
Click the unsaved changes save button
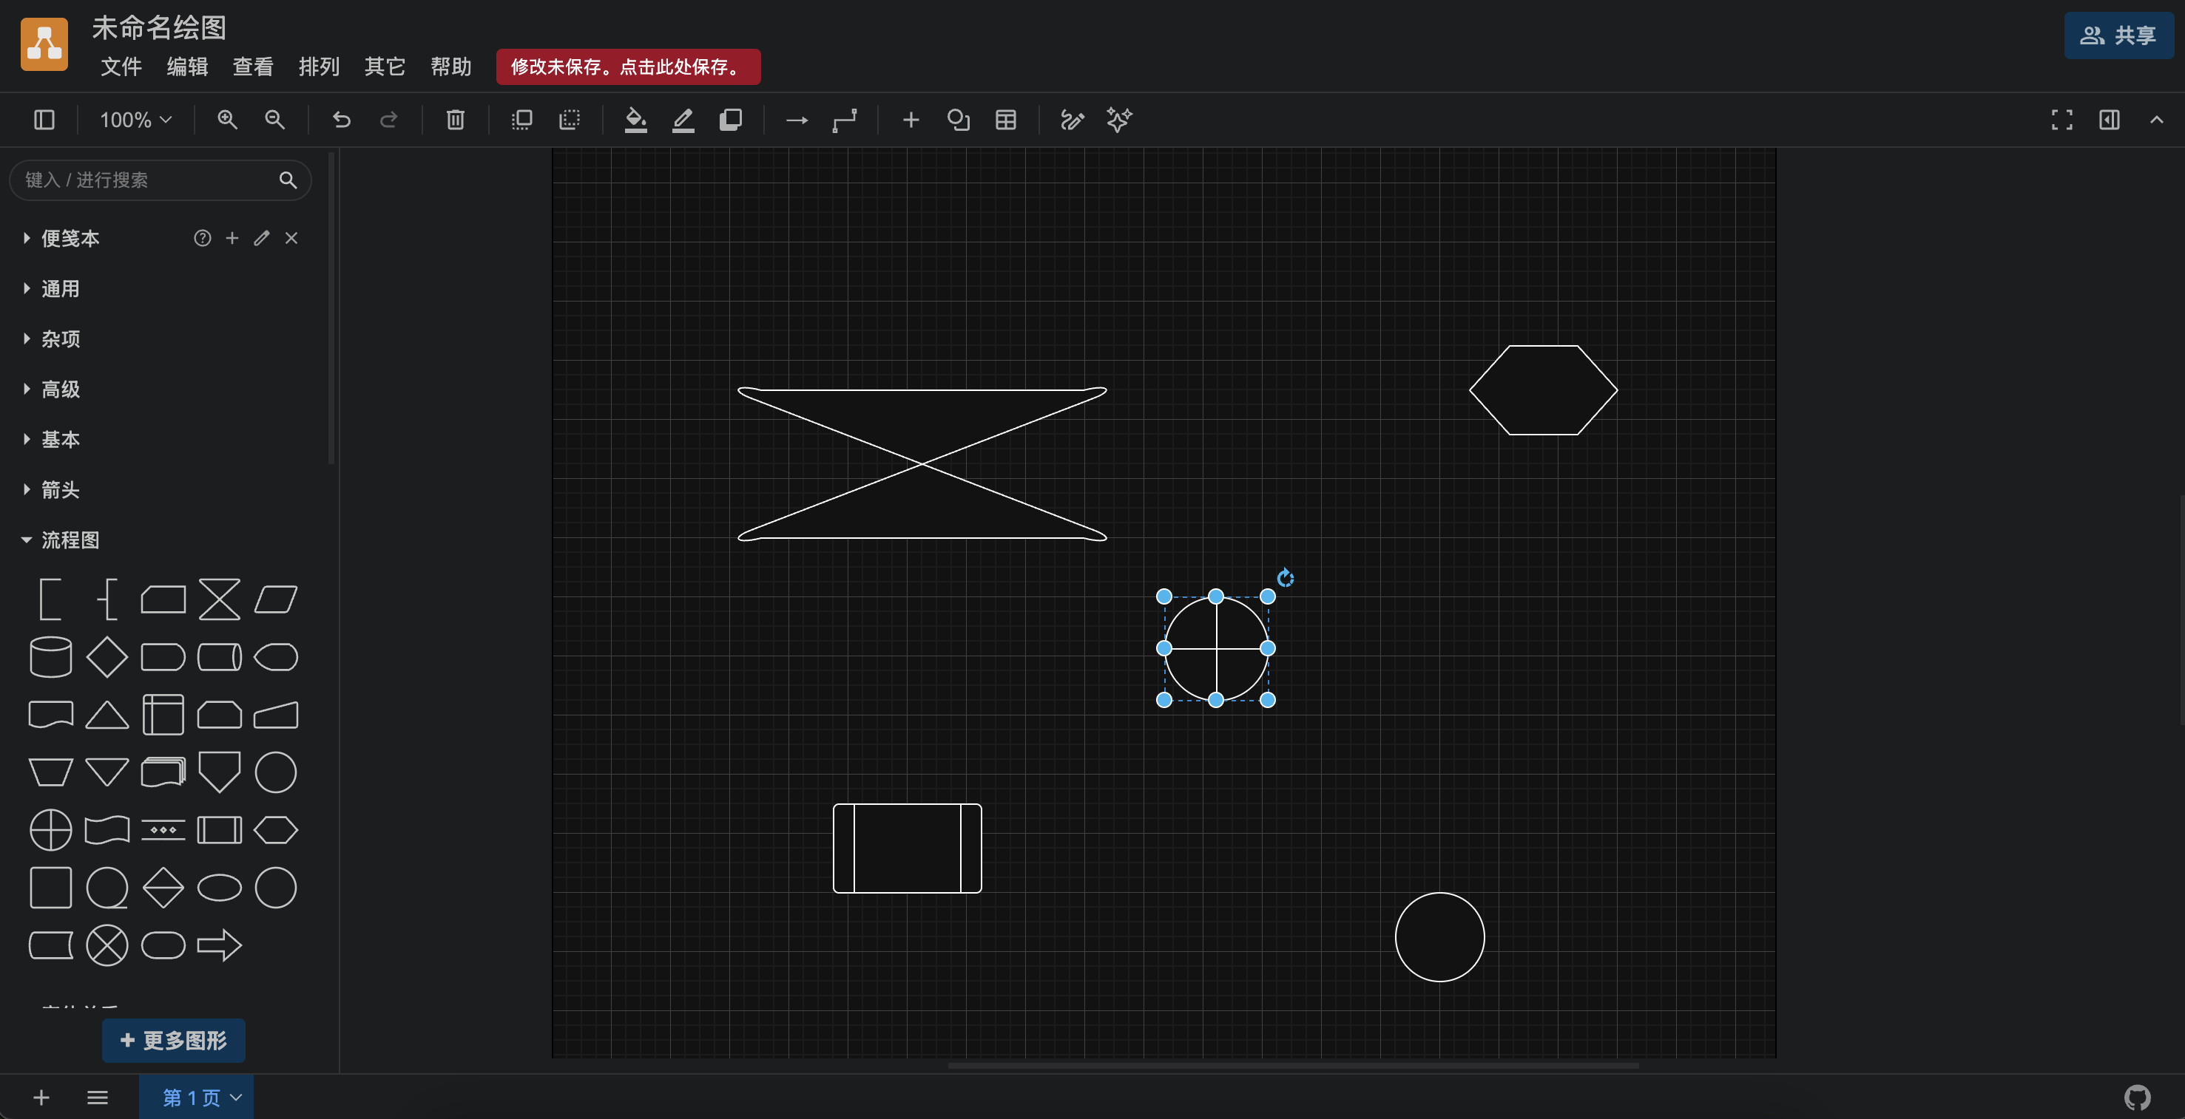click(x=629, y=66)
